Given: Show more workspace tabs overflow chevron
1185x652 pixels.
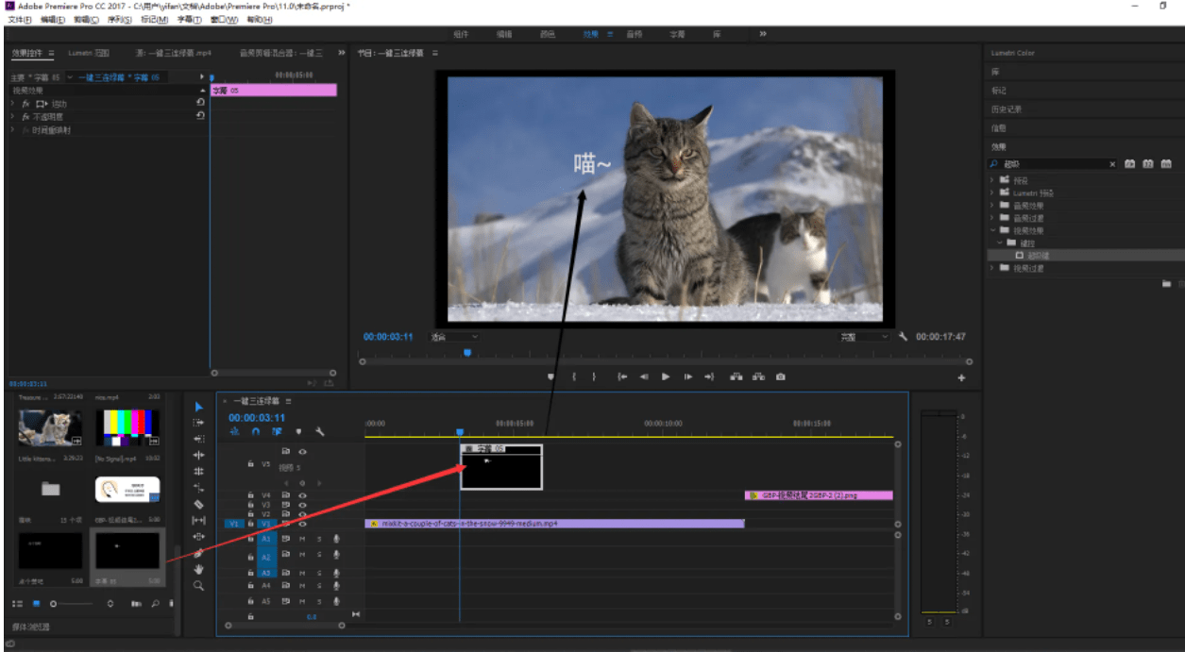Looking at the screenshot, I should (x=763, y=34).
